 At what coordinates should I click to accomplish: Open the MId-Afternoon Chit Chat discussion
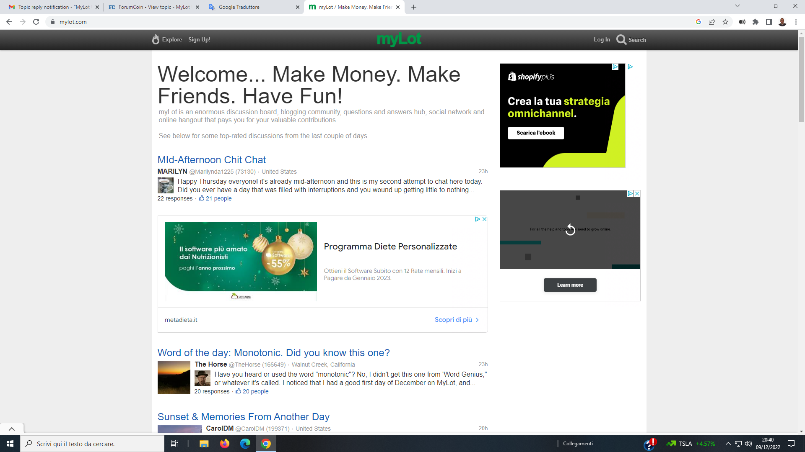tap(212, 160)
